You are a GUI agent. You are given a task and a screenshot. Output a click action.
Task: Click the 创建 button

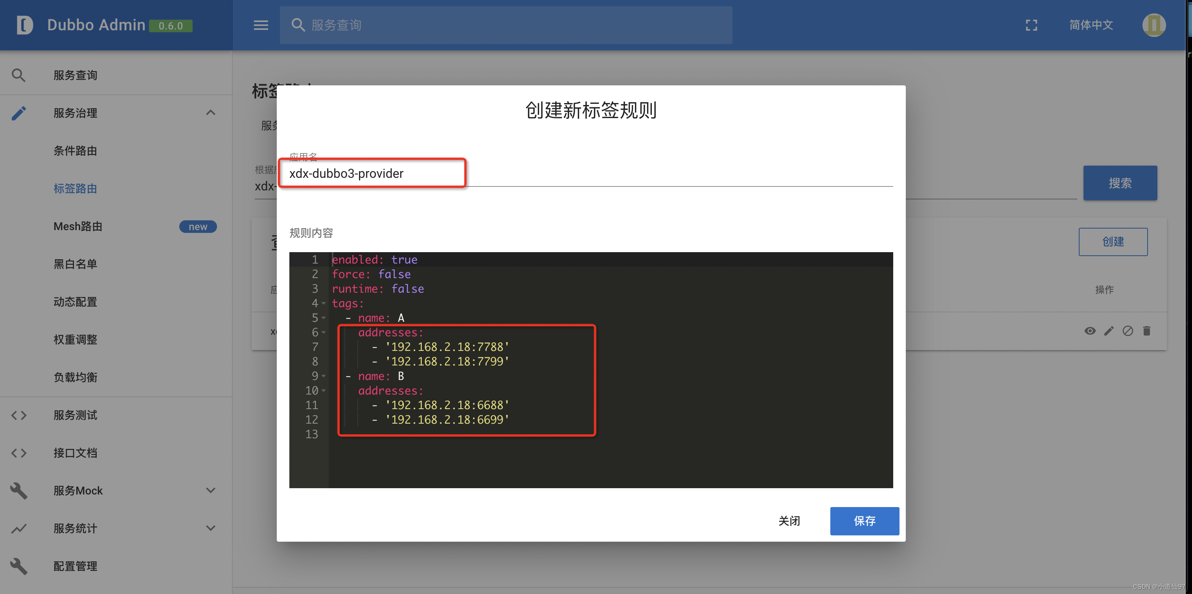click(x=1113, y=242)
